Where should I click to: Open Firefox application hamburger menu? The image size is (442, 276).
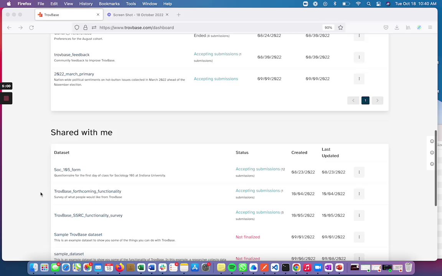click(x=430, y=28)
